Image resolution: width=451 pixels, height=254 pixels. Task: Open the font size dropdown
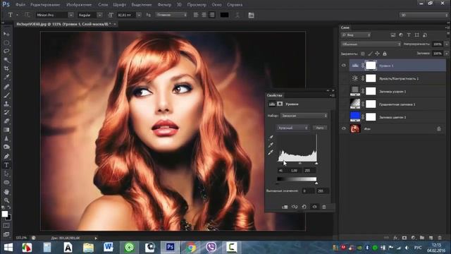pyautogui.click(x=139, y=15)
